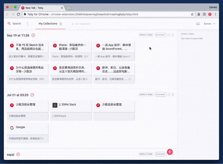Click Open 6 Tabs for Sep 19 collection
Screen dimensions: 223x164
tap(146, 35)
